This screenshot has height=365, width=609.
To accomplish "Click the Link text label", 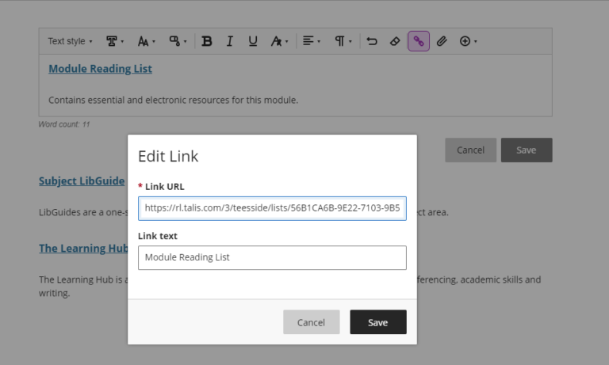I will tap(158, 236).
